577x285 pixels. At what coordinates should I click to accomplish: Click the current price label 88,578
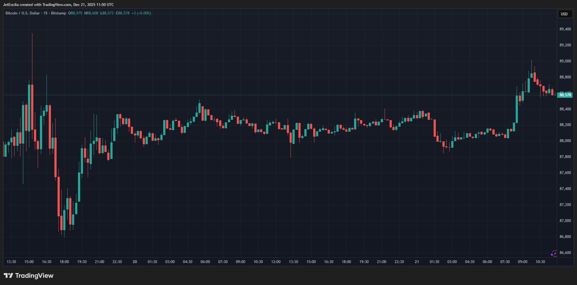[565, 95]
